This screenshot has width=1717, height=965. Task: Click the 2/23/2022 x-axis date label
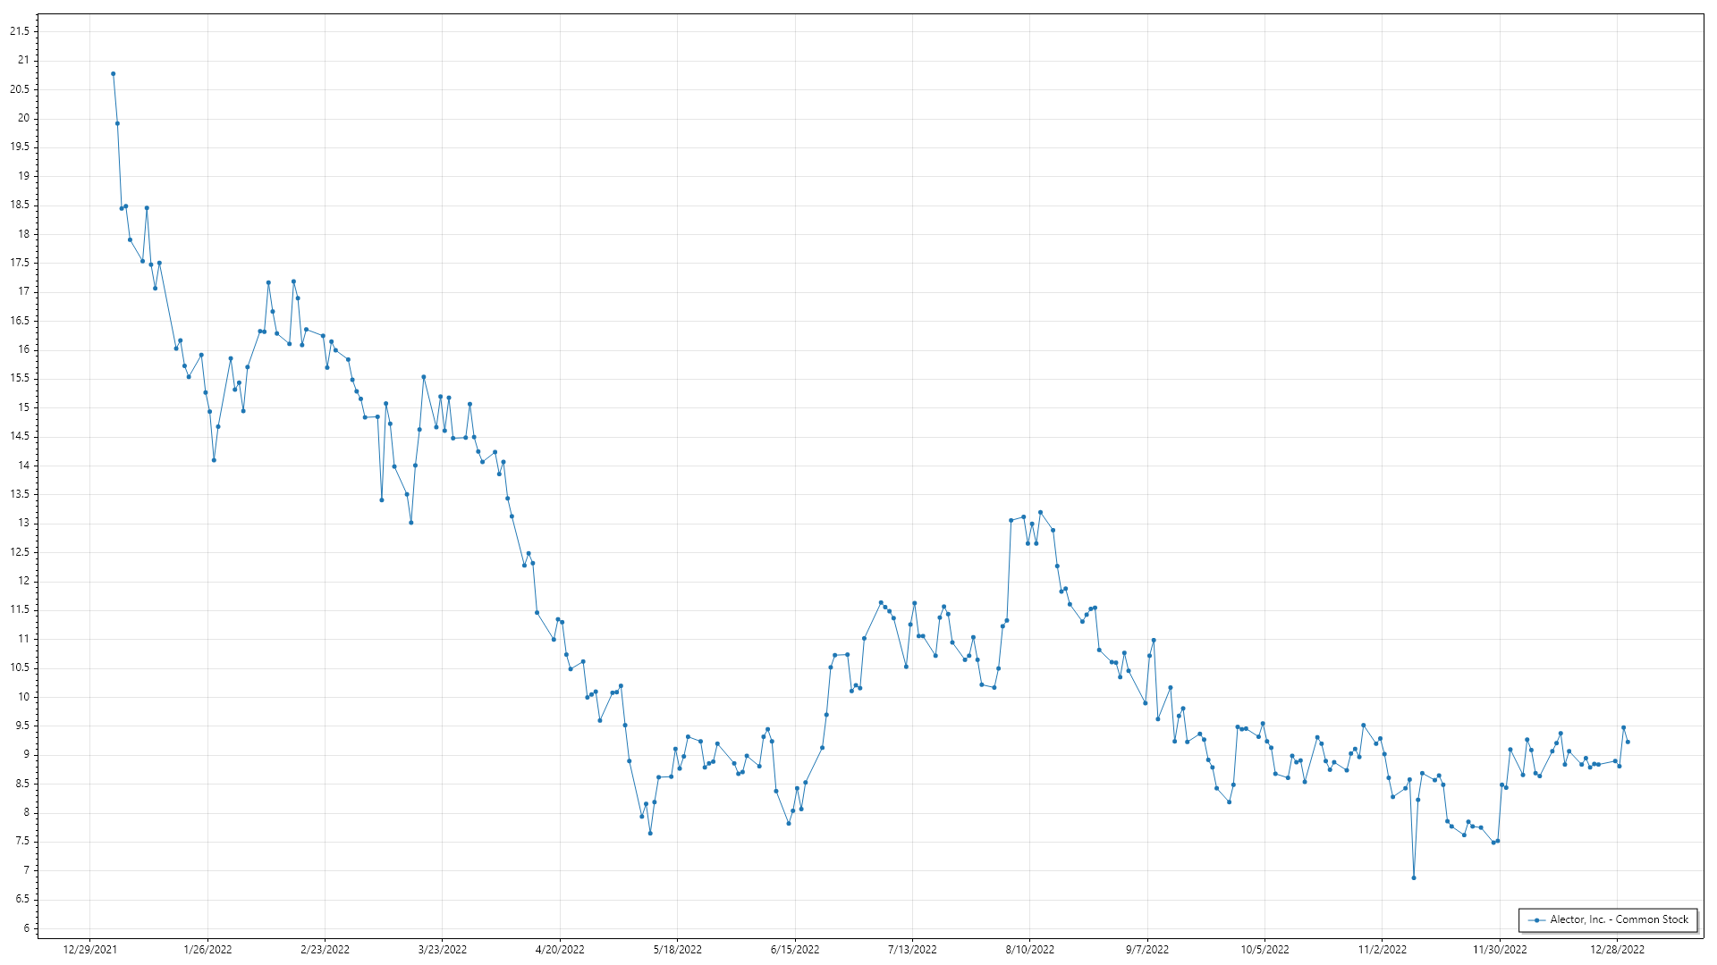325,950
